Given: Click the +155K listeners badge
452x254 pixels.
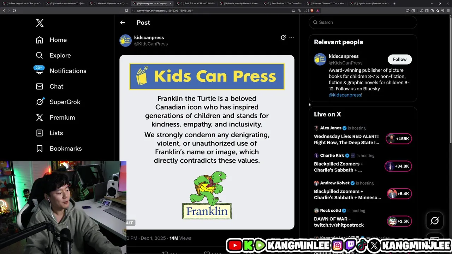Looking at the screenshot, I should click(x=399, y=139).
